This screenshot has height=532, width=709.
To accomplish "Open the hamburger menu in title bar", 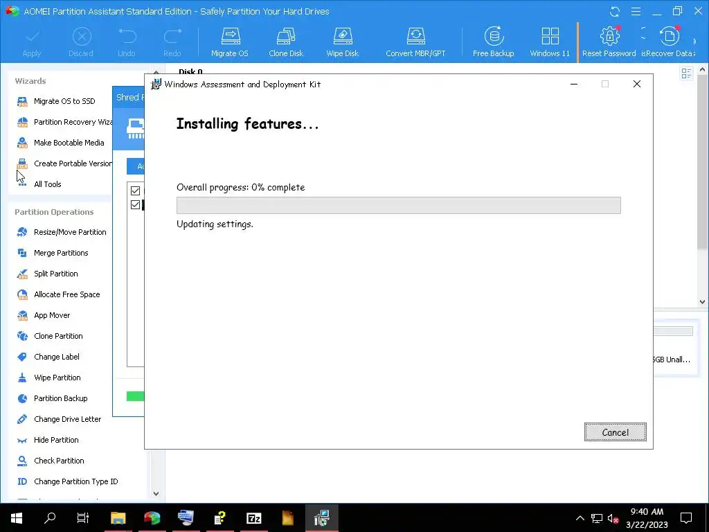I will (x=636, y=11).
